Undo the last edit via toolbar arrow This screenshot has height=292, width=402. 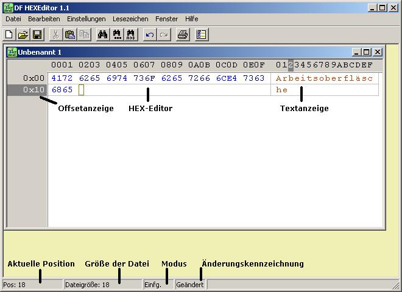(x=149, y=35)
